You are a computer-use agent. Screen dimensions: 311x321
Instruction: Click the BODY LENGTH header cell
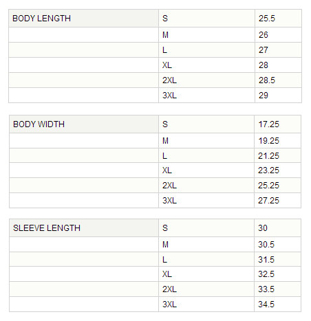pyautogui.click(x=84, y=19)
